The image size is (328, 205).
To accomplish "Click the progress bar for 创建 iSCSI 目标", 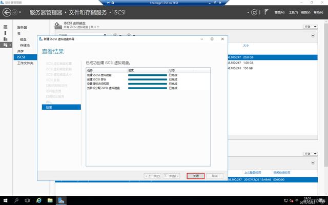I will click(148, 79).
